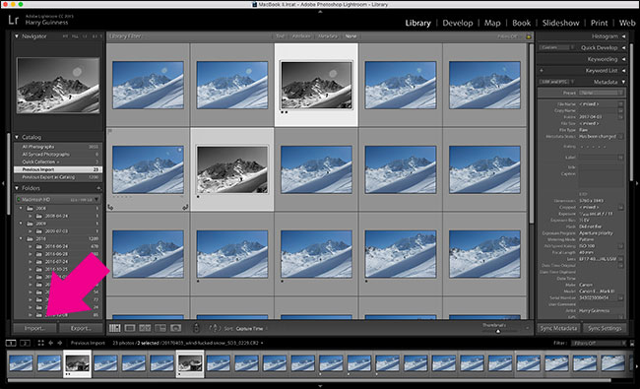Image resolution: width=640 pixels, height=389 pixels.
Task: Click the filmstrip grid view icon
Action: (x=40, y=343)
